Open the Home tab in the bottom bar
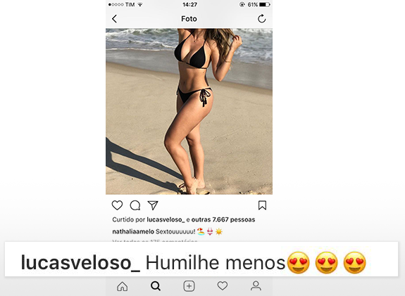Viewport: 405px width, 296px height. [x=123, y=286]
